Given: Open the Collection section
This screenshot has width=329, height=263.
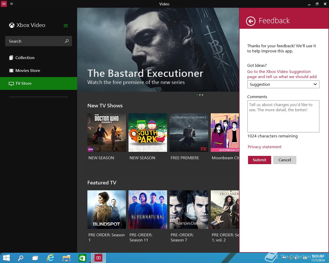Looking at the screenshot, I should [39, 58].
